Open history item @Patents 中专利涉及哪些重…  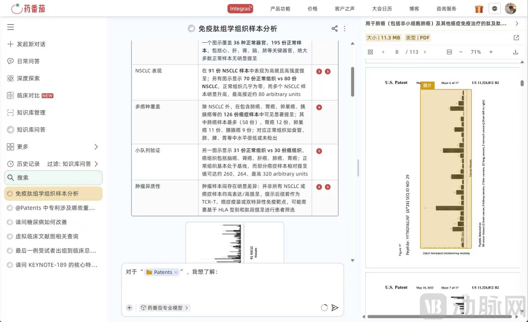pos(52,208)
